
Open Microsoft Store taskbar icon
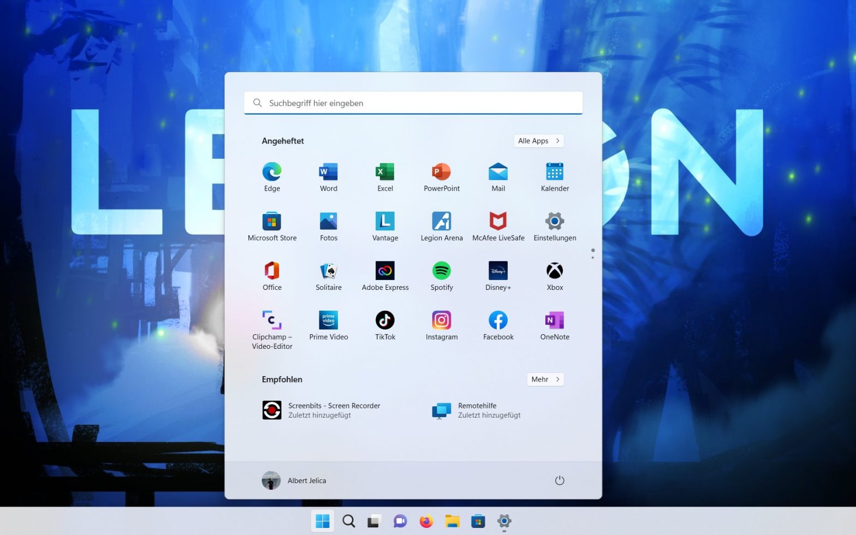coord(478,521)
